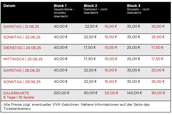The image size is (172, 115).
Task: Select the Block 1 column header
Action: click(60, 6)
